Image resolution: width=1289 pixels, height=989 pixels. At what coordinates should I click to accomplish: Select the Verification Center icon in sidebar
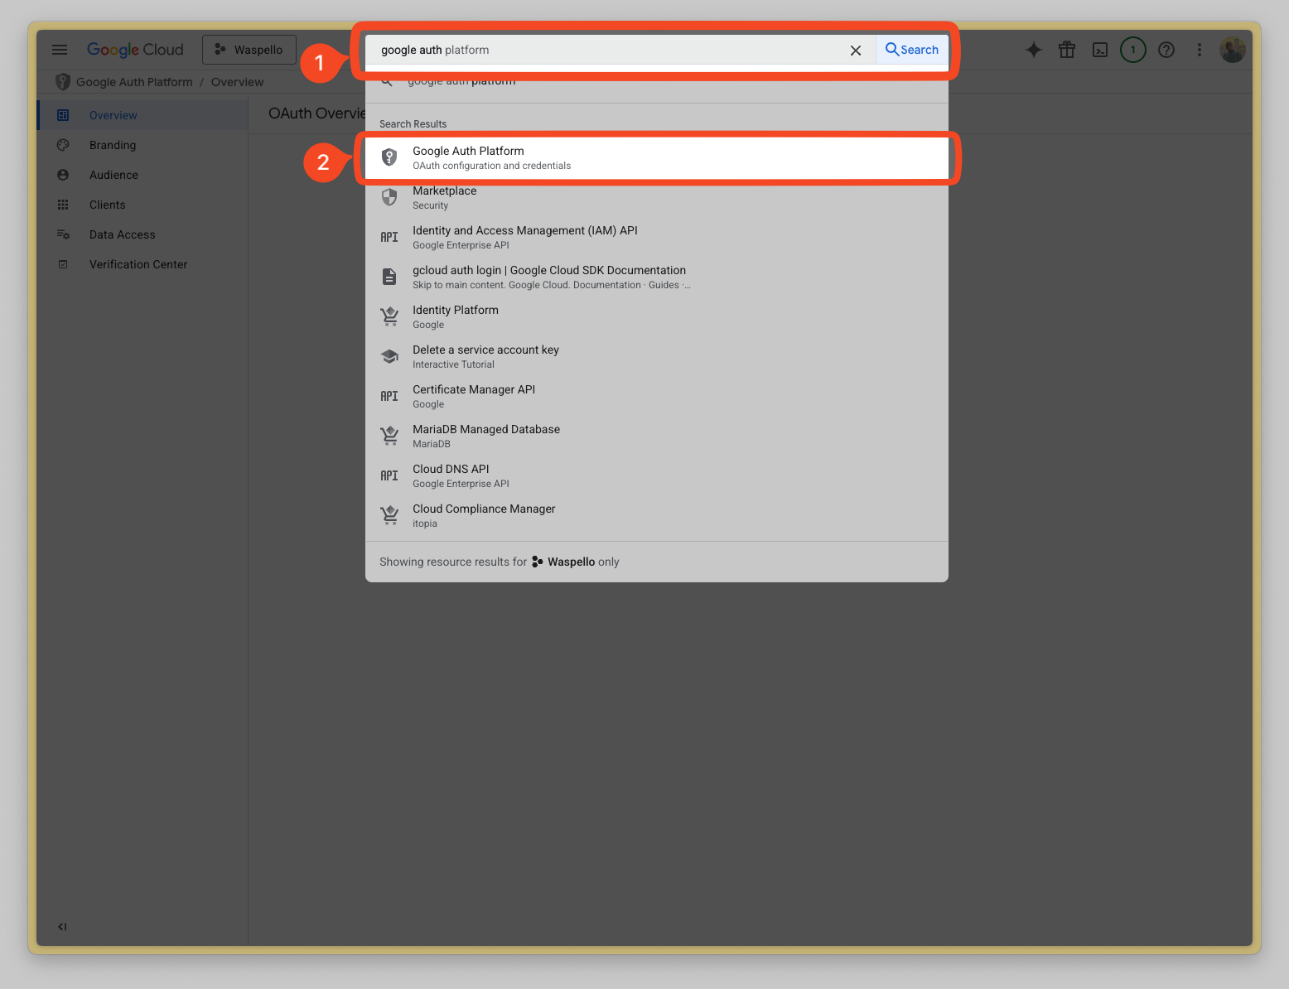pyautogui.click(x=64, y=263)
